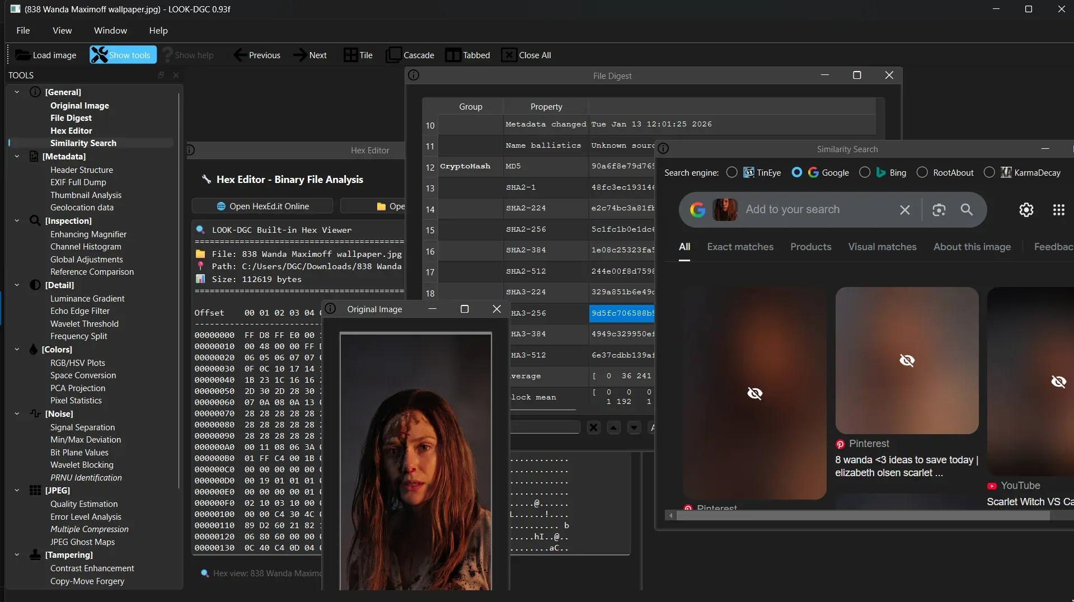Collapse the [Metadata] tools group
Image resolution: width=1074 pixels, height=602 pixels.
(x=17, y=157)
